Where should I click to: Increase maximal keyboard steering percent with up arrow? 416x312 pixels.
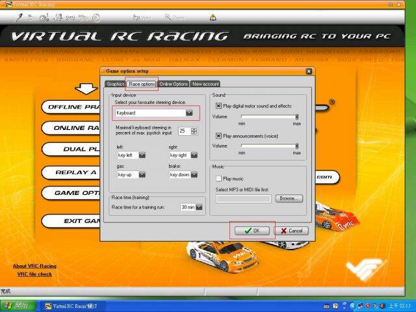click(x=194, y=129)
